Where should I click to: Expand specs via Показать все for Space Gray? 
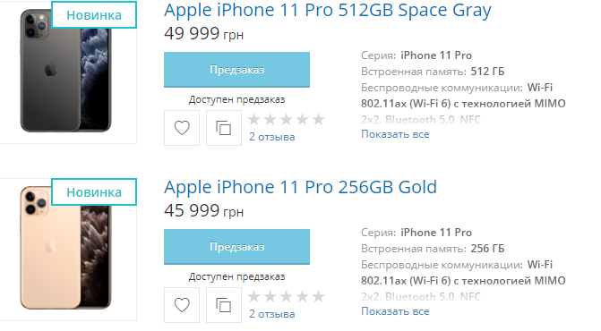click(x=395, y=134)
